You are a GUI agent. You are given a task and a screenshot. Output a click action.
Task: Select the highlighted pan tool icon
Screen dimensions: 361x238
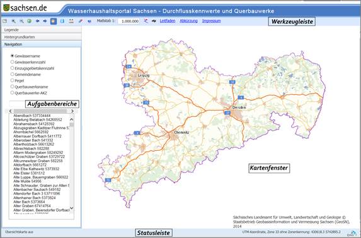tap(54, 21)
